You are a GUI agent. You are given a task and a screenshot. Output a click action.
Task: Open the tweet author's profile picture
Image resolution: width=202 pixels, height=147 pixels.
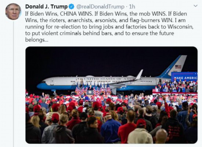tap(13, 12)
